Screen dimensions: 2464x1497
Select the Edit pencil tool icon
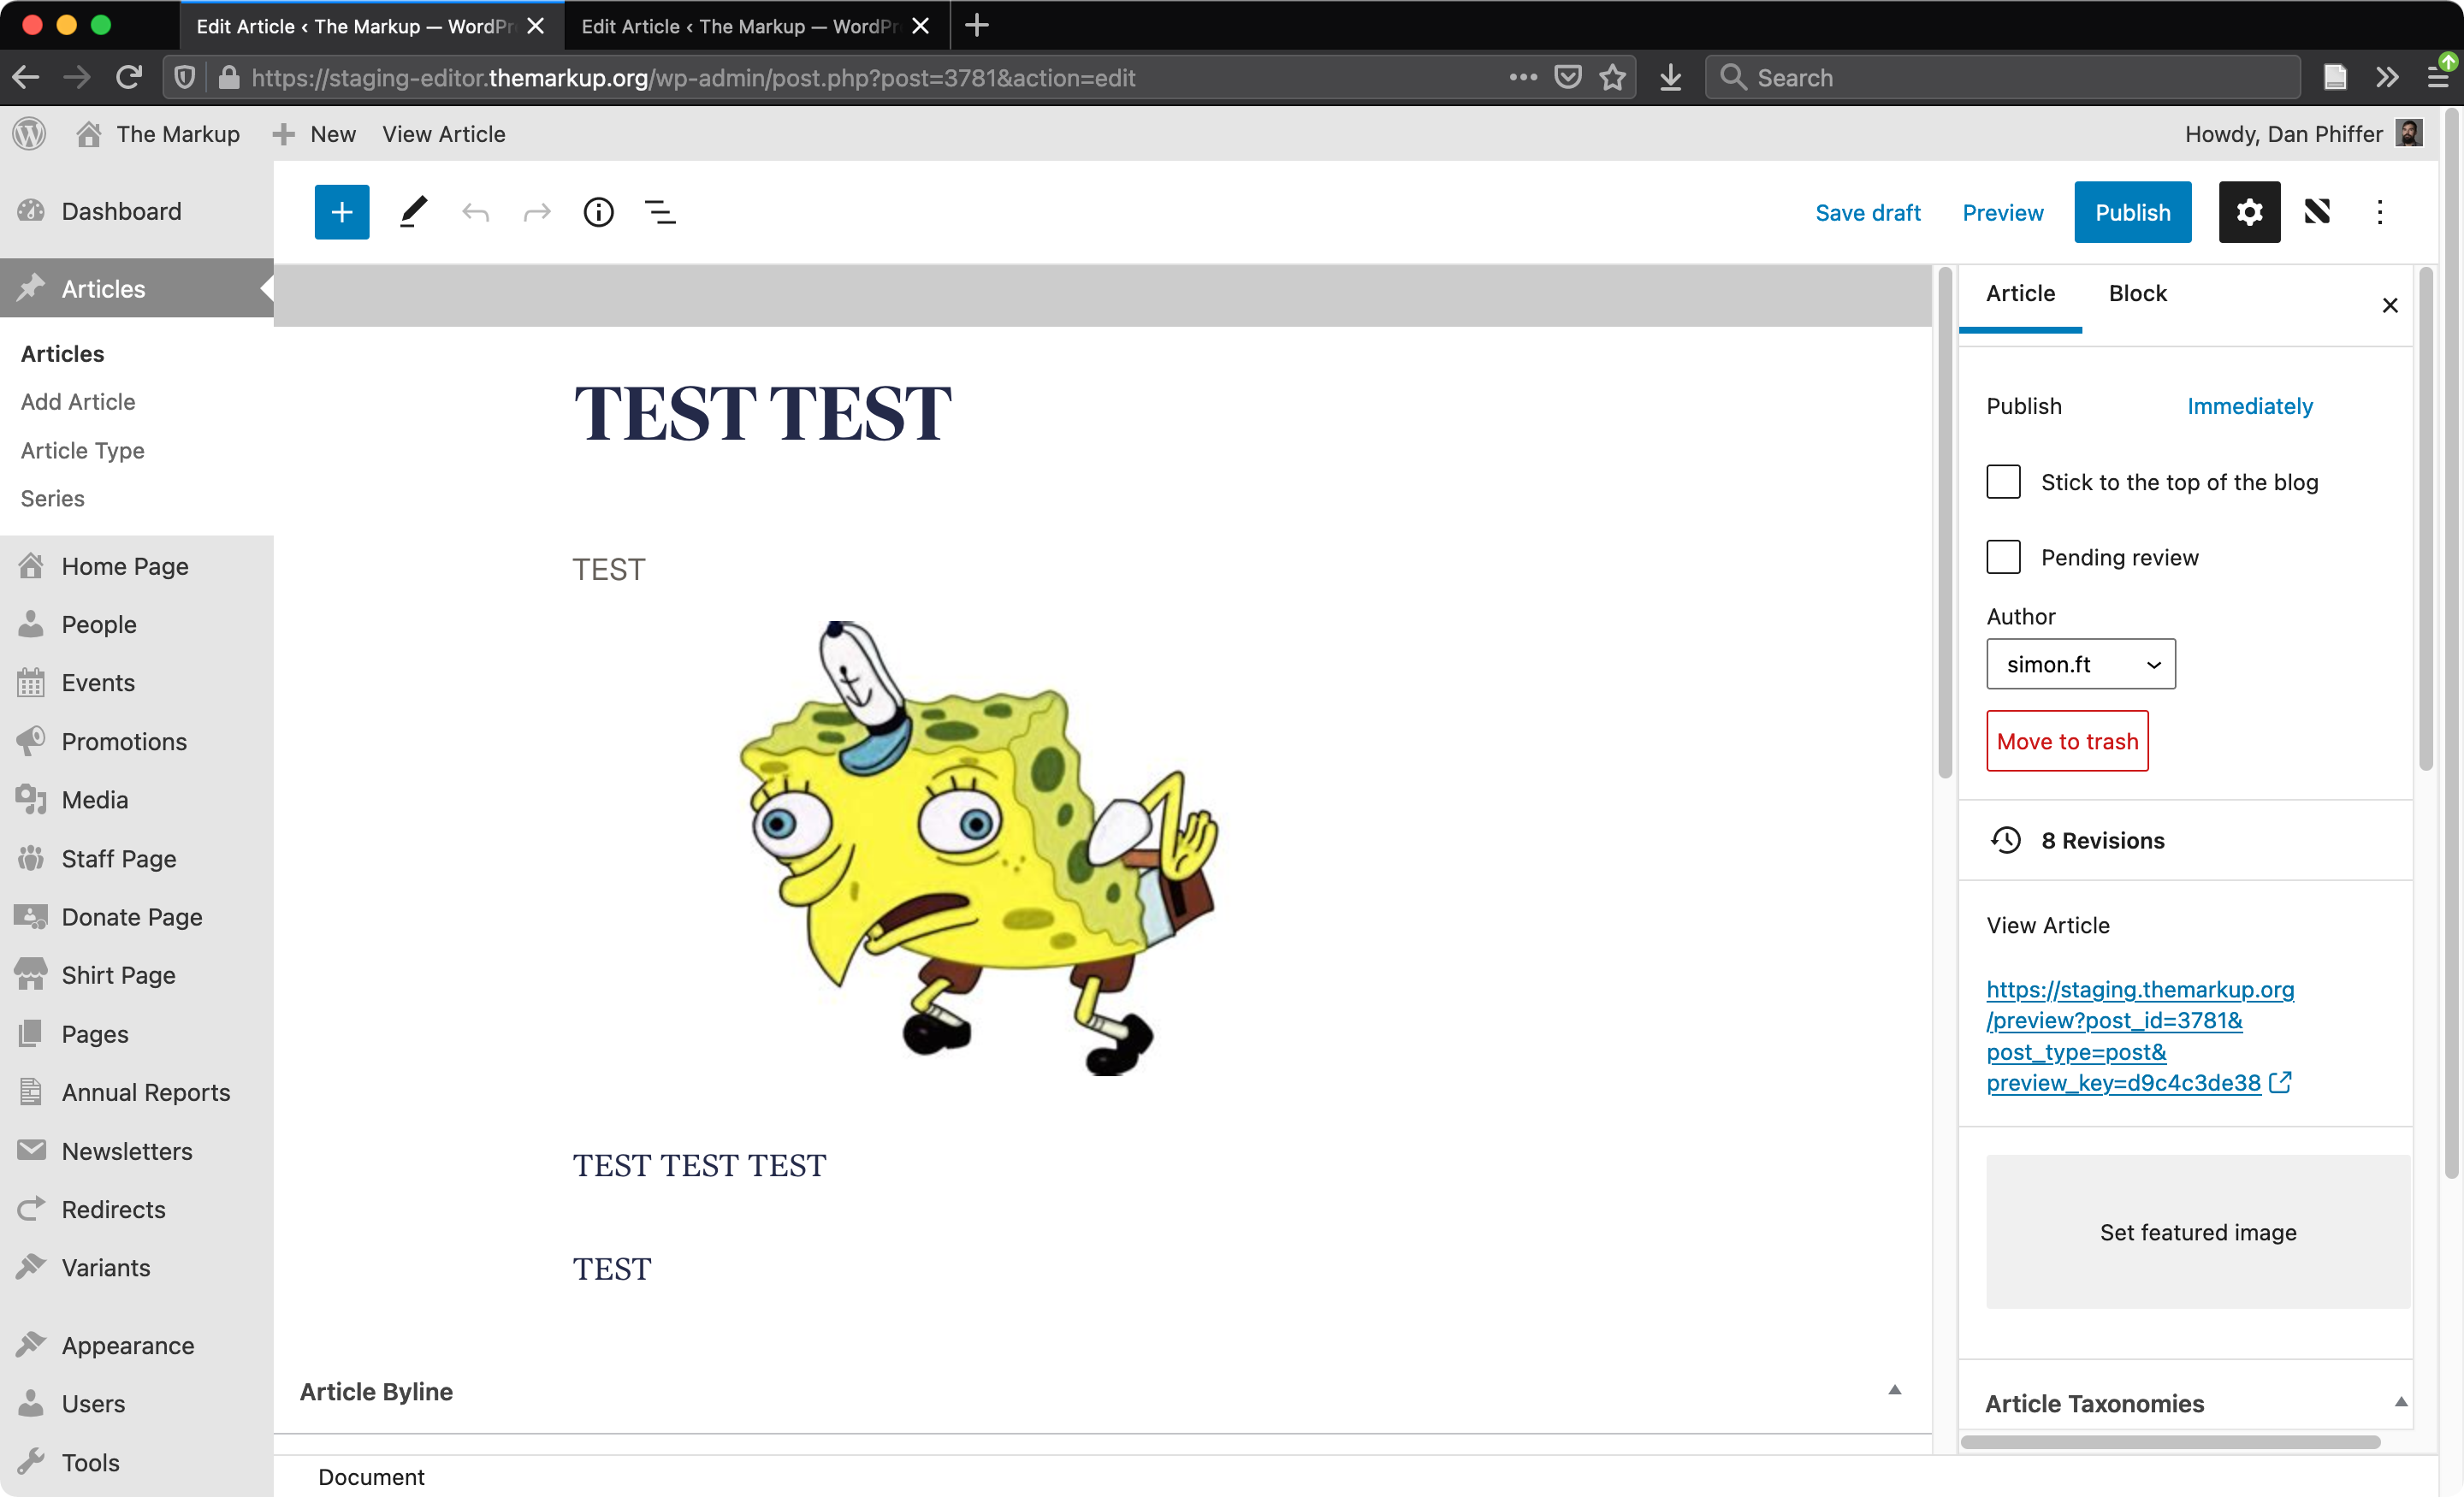413,212
